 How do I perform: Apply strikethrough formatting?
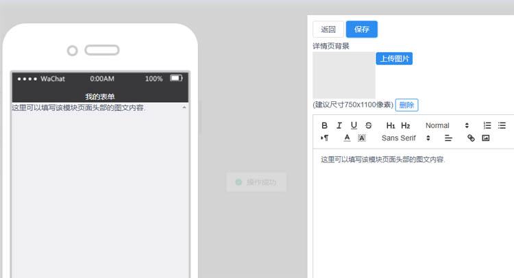[x=369, y=125]
